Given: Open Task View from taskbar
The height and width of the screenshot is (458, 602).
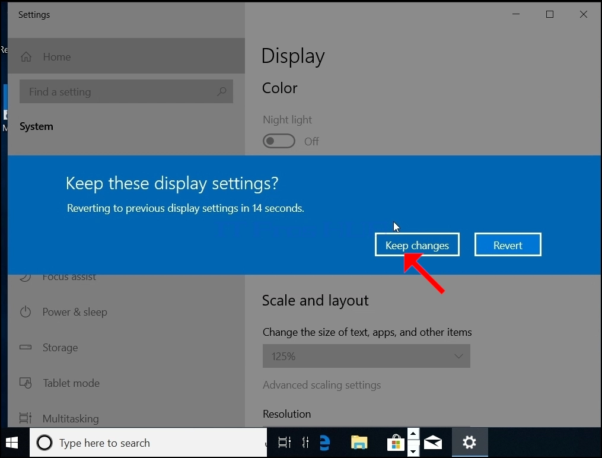Looking at the screenshot, I should [x=285, y=443].
